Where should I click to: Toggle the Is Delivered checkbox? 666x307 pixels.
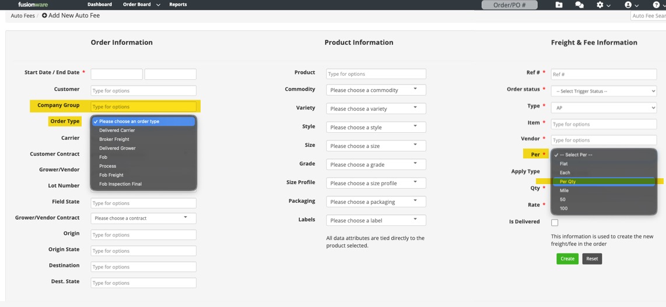(x=555, y=223)
